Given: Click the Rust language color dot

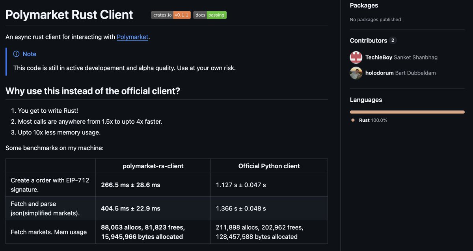Looking at the screenshot, I should tap(353, 120).
